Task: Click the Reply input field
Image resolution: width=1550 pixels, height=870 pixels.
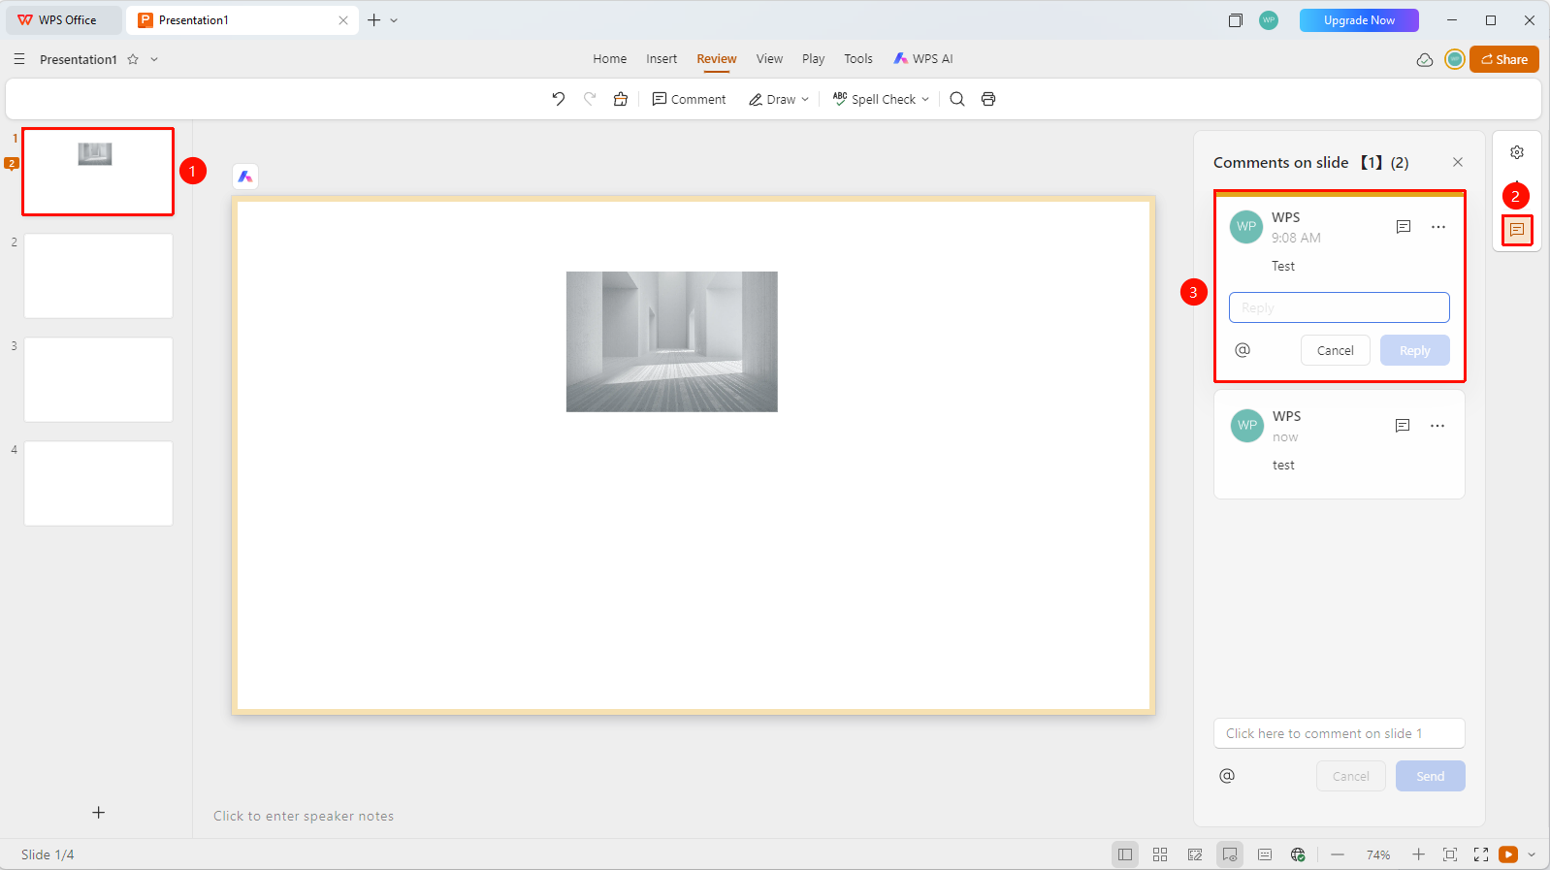Action: coord(1340,307)
